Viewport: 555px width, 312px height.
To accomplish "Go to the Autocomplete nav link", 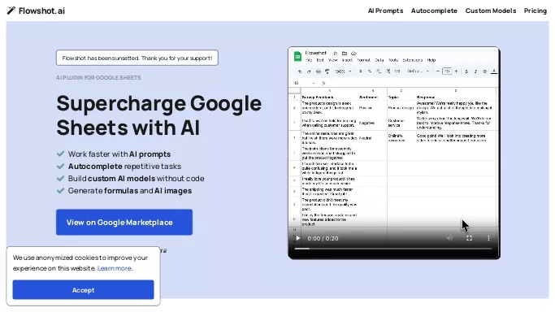I will click(434, 11).
